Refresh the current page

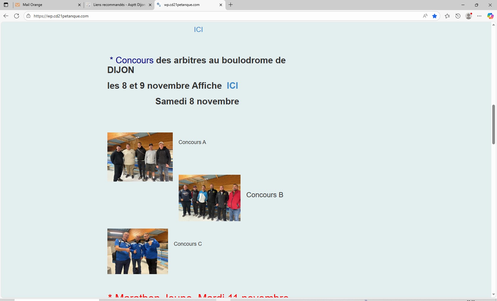(x=17, y=16)
